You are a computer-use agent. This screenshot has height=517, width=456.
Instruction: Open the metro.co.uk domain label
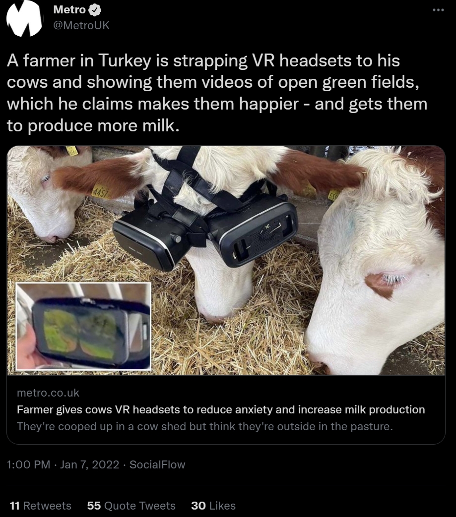pyautogui.click(x=48, y=393)
